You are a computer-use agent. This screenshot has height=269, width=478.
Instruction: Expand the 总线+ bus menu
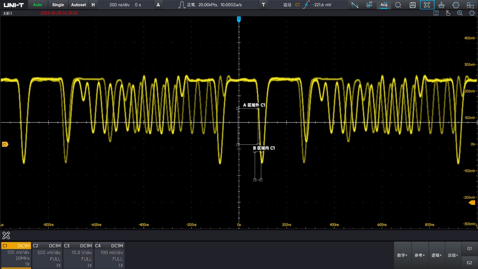(x=453, y=255)
